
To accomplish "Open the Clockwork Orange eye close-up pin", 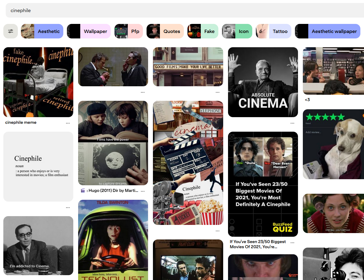I will (x=263, y=267).
